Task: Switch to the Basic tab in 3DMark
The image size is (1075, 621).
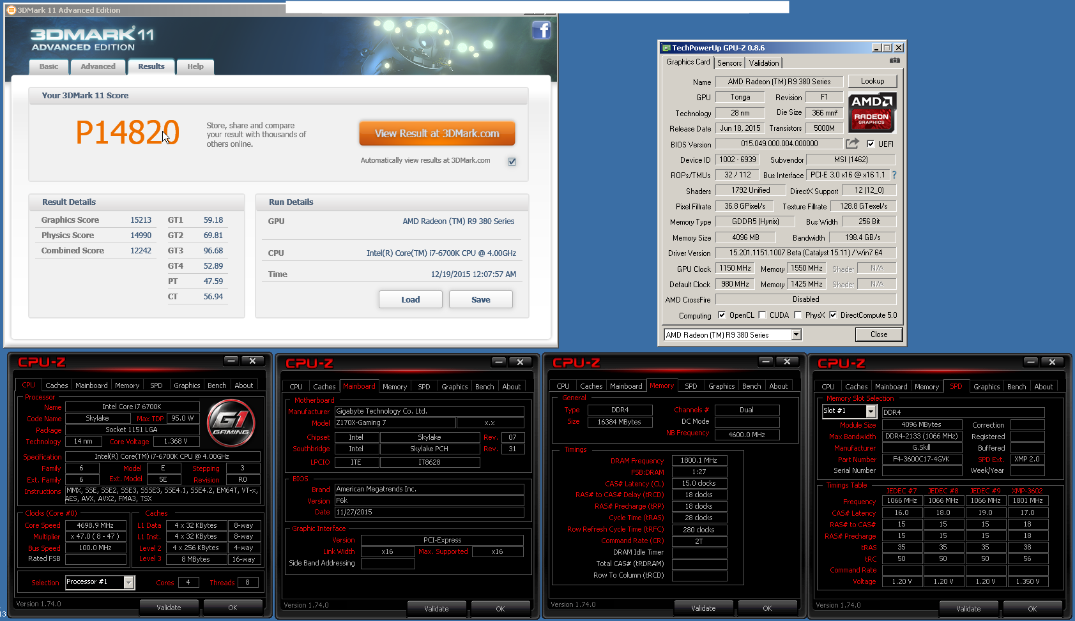Action: pos(49,66)
